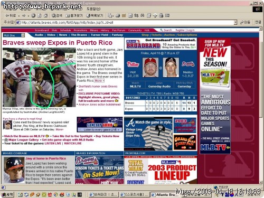Image resolution: width=264 pixels, height=198 pixels.
Task: Open the Schedule nav item
Action: (65, 30)
